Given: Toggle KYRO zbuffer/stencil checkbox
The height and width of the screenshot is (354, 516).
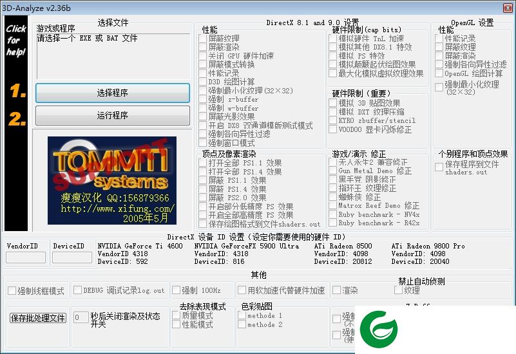Looking at the screenshot, I should click(332, 120).
